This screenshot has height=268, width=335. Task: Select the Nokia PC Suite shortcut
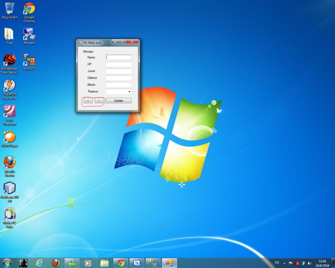click(9, 218)
